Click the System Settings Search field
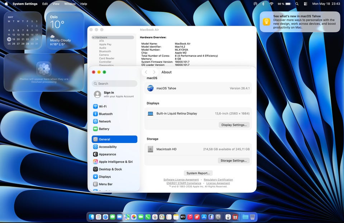The image size is (344, 223). pyautogui.click(x=115, y=83)
